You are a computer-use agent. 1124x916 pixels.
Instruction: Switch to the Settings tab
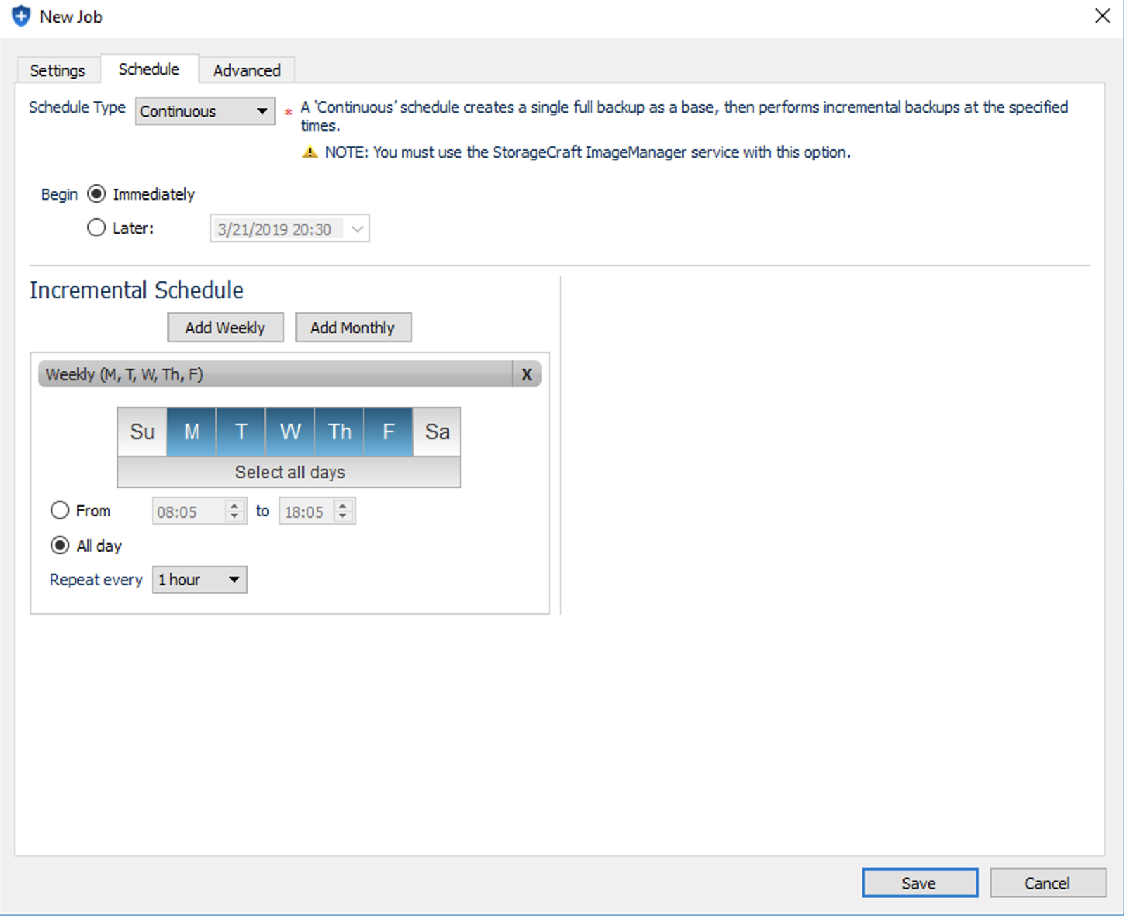pyautogui.click(x=58, y=70)
